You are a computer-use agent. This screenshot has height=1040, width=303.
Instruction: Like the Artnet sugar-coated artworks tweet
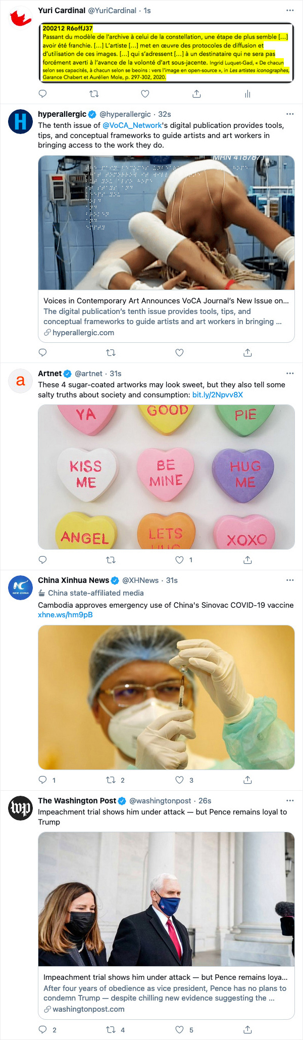[x=179, y=560]
